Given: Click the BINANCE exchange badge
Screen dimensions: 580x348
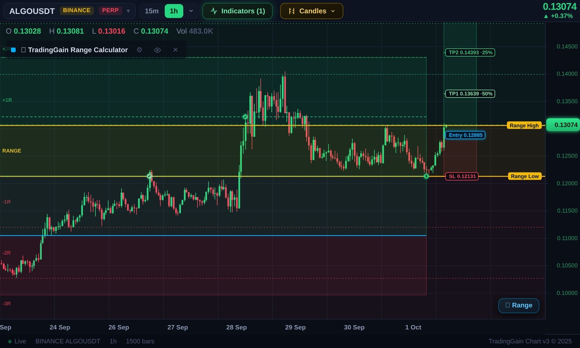Looking at the screenshot, I should [x=77, y=10].
